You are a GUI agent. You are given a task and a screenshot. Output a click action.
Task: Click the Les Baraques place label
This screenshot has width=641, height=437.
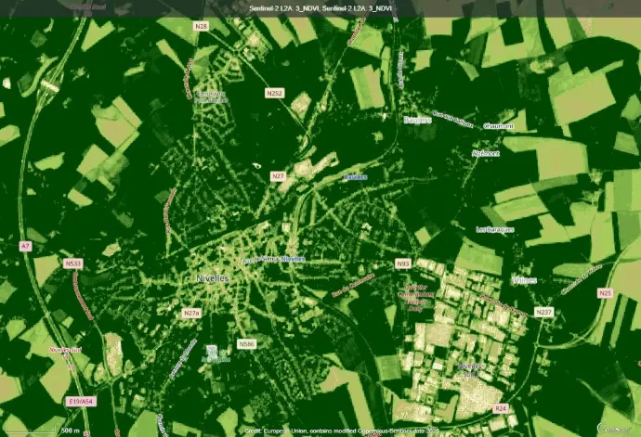494,229
